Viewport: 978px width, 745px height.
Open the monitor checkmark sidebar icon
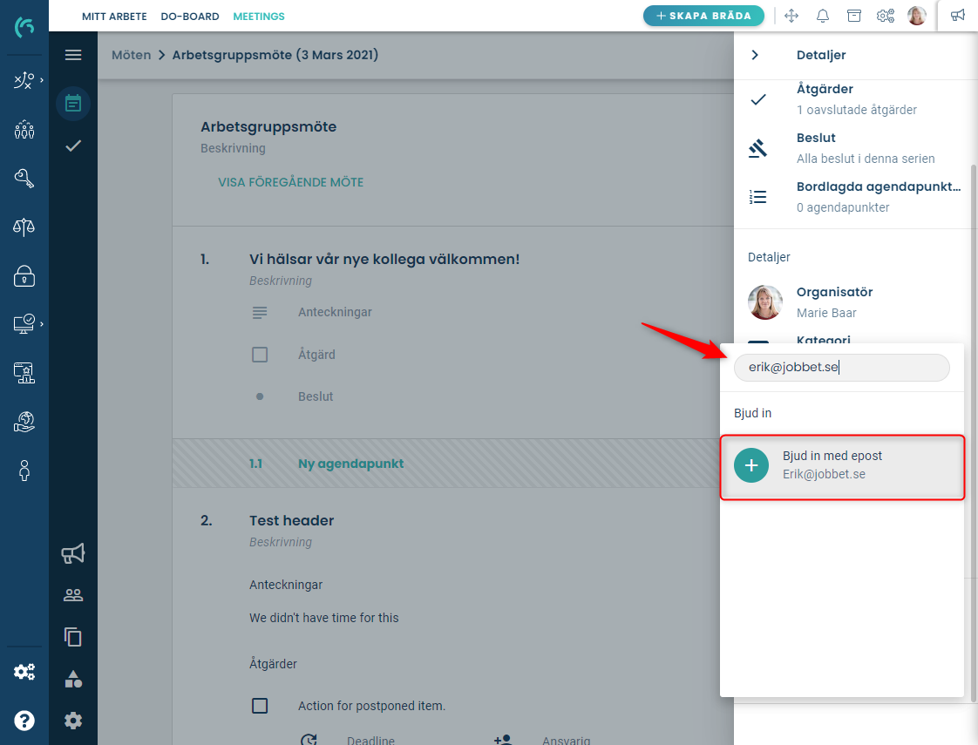click(x=24, y=323)
